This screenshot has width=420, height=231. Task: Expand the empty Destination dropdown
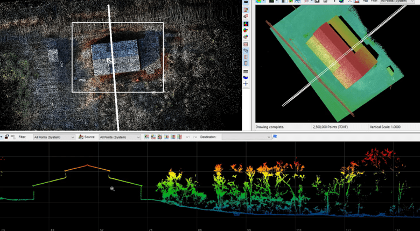click(x=246, y=137)
